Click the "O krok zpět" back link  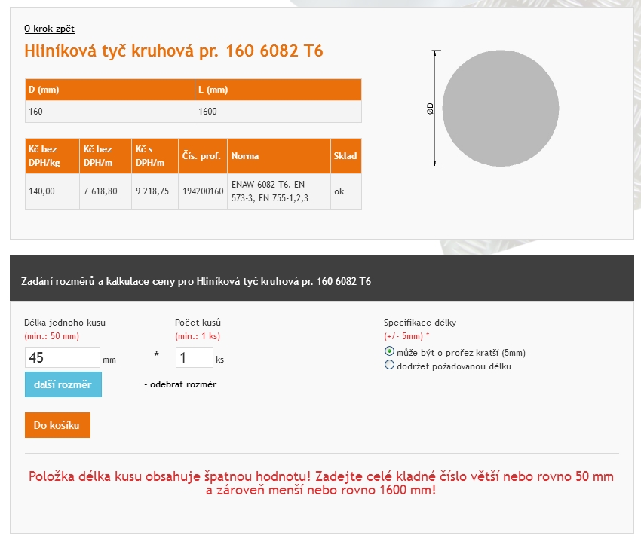(50, 29)
